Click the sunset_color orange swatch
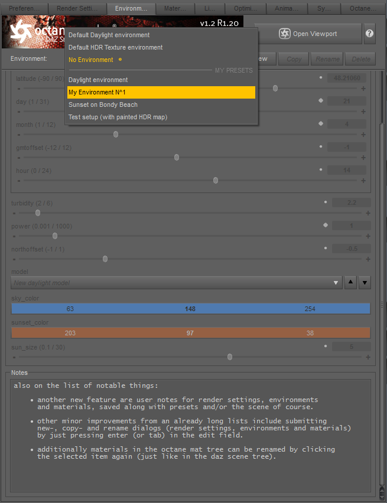 click(x=190, y=333)
